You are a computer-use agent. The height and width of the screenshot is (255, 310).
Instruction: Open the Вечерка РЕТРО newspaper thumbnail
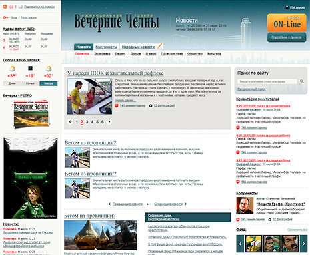(31, 115)
